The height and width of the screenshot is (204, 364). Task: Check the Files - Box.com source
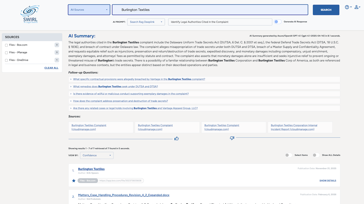7,45
